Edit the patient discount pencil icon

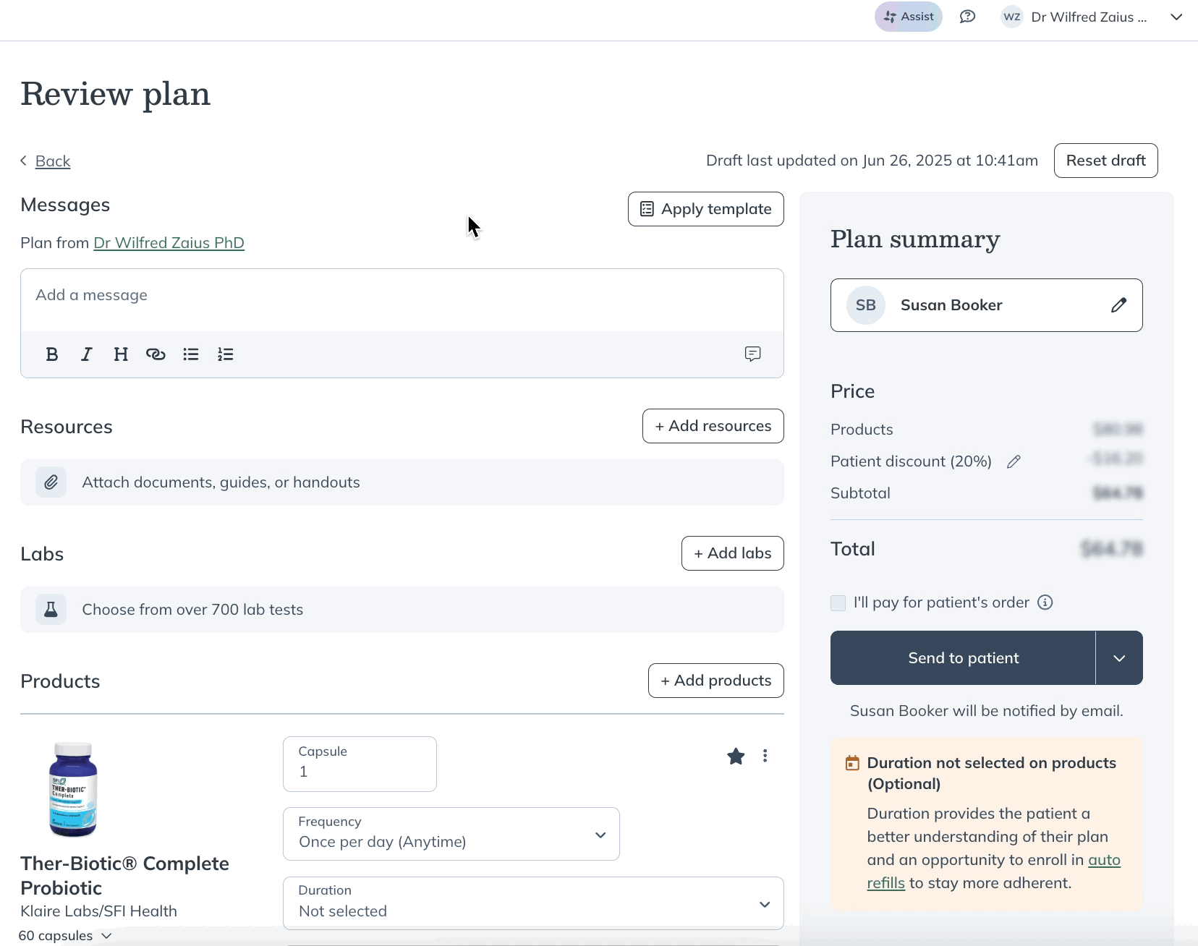1014,461
